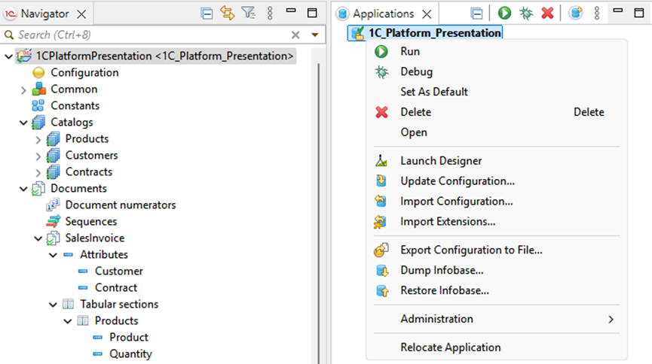Screen dimensions: 652x364
Task: Choose Launch Designer in context menu
Action: (x=440, y=161)
